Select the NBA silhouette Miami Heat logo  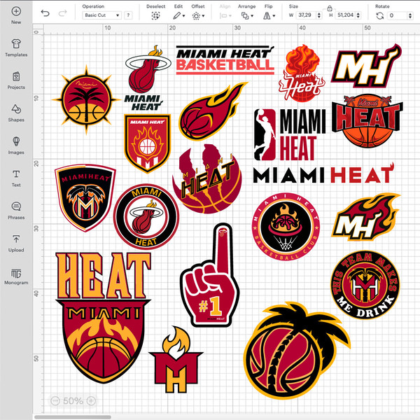point(290,134)
